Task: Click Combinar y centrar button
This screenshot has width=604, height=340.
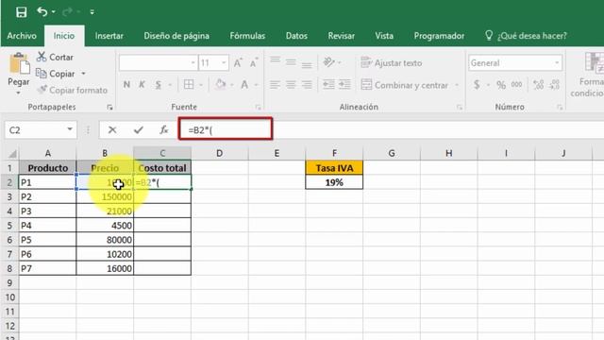Action: pyautogui.click(x=405, y=85)
